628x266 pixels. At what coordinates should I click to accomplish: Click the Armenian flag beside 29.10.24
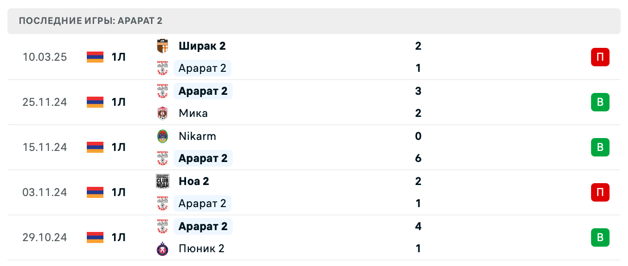[94, 237]
